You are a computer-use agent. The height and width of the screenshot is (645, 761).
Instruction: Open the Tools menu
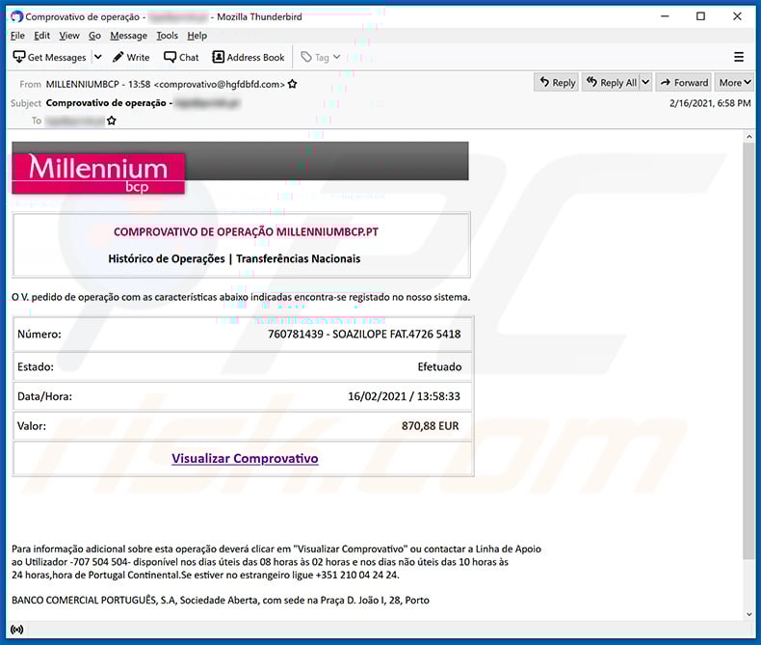(x=167, y=36)
